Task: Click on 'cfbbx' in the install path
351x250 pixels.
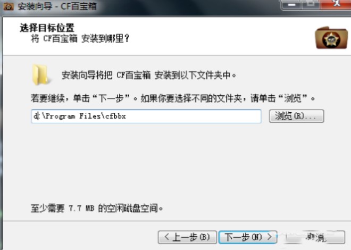Action: click(x=115, y=116)
